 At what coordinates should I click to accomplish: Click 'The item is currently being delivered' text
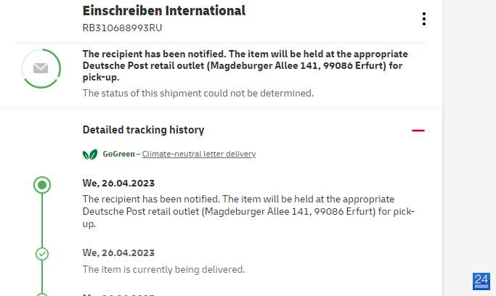click(163, 269)
